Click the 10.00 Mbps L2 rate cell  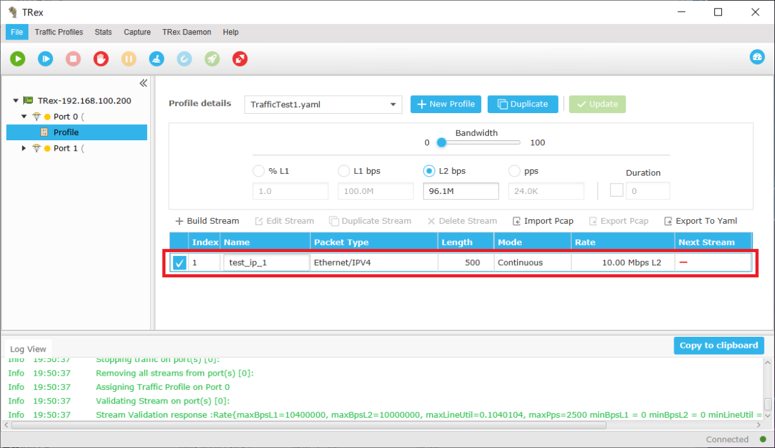pyautogui.click(x=623, y=262)
